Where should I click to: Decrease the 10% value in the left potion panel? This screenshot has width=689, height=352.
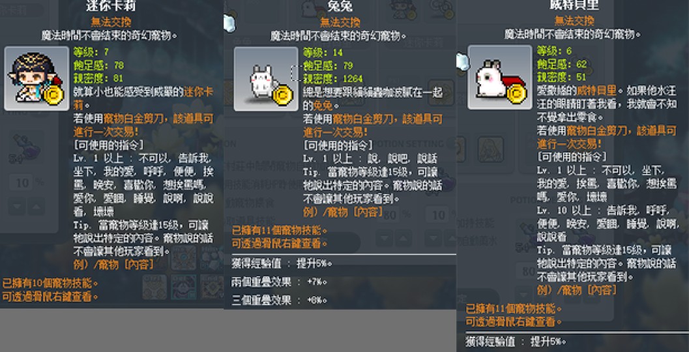pos(17,207)
